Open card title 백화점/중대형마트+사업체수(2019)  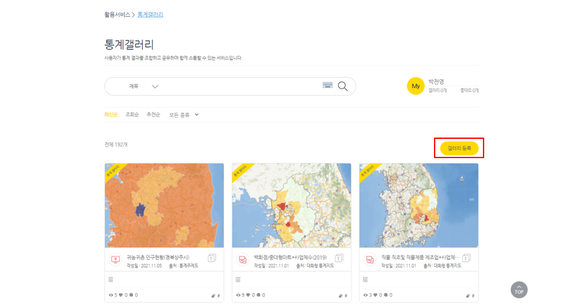(290, 257)
